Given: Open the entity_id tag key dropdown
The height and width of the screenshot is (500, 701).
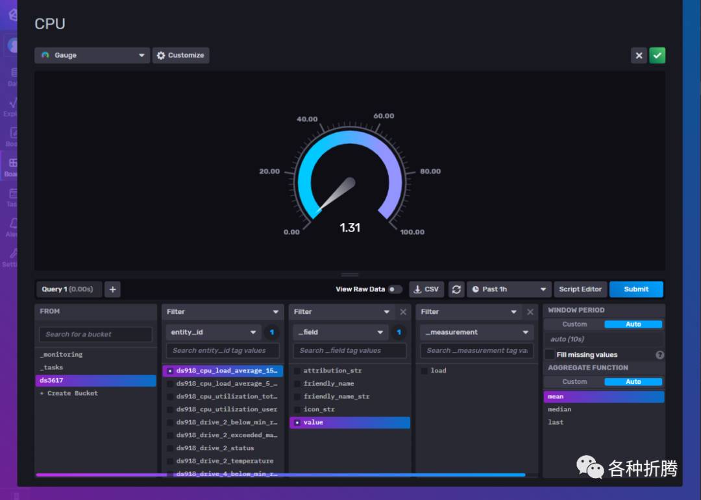Looking at the screenshot, I should click(x=214, y=333).
